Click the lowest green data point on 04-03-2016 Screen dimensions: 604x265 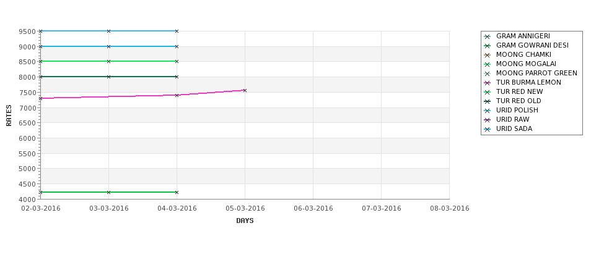pyautogui.click(x=177, y=192)
